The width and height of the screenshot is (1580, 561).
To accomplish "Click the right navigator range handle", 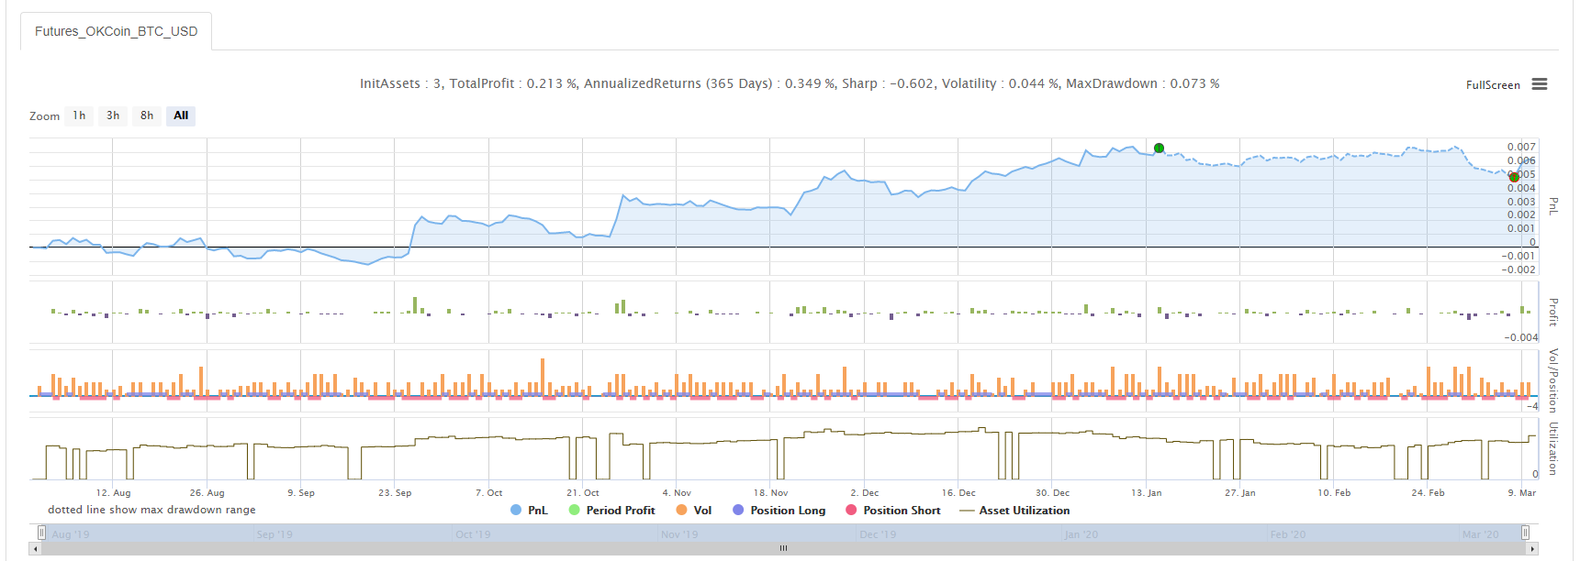I will [x=1525, y=533].
